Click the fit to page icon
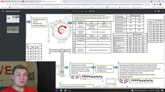The width and height of the screenshot is (165, 92). [90, 11]
